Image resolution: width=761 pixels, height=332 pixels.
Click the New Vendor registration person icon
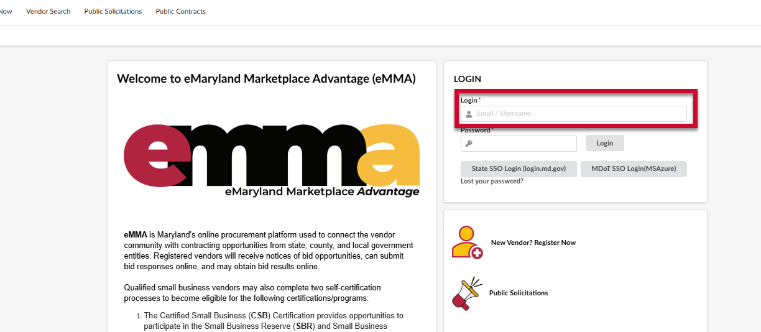(x=467, y=242)
